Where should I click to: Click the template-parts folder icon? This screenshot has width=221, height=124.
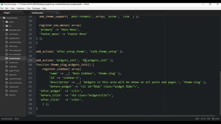(x=7, y=30)
